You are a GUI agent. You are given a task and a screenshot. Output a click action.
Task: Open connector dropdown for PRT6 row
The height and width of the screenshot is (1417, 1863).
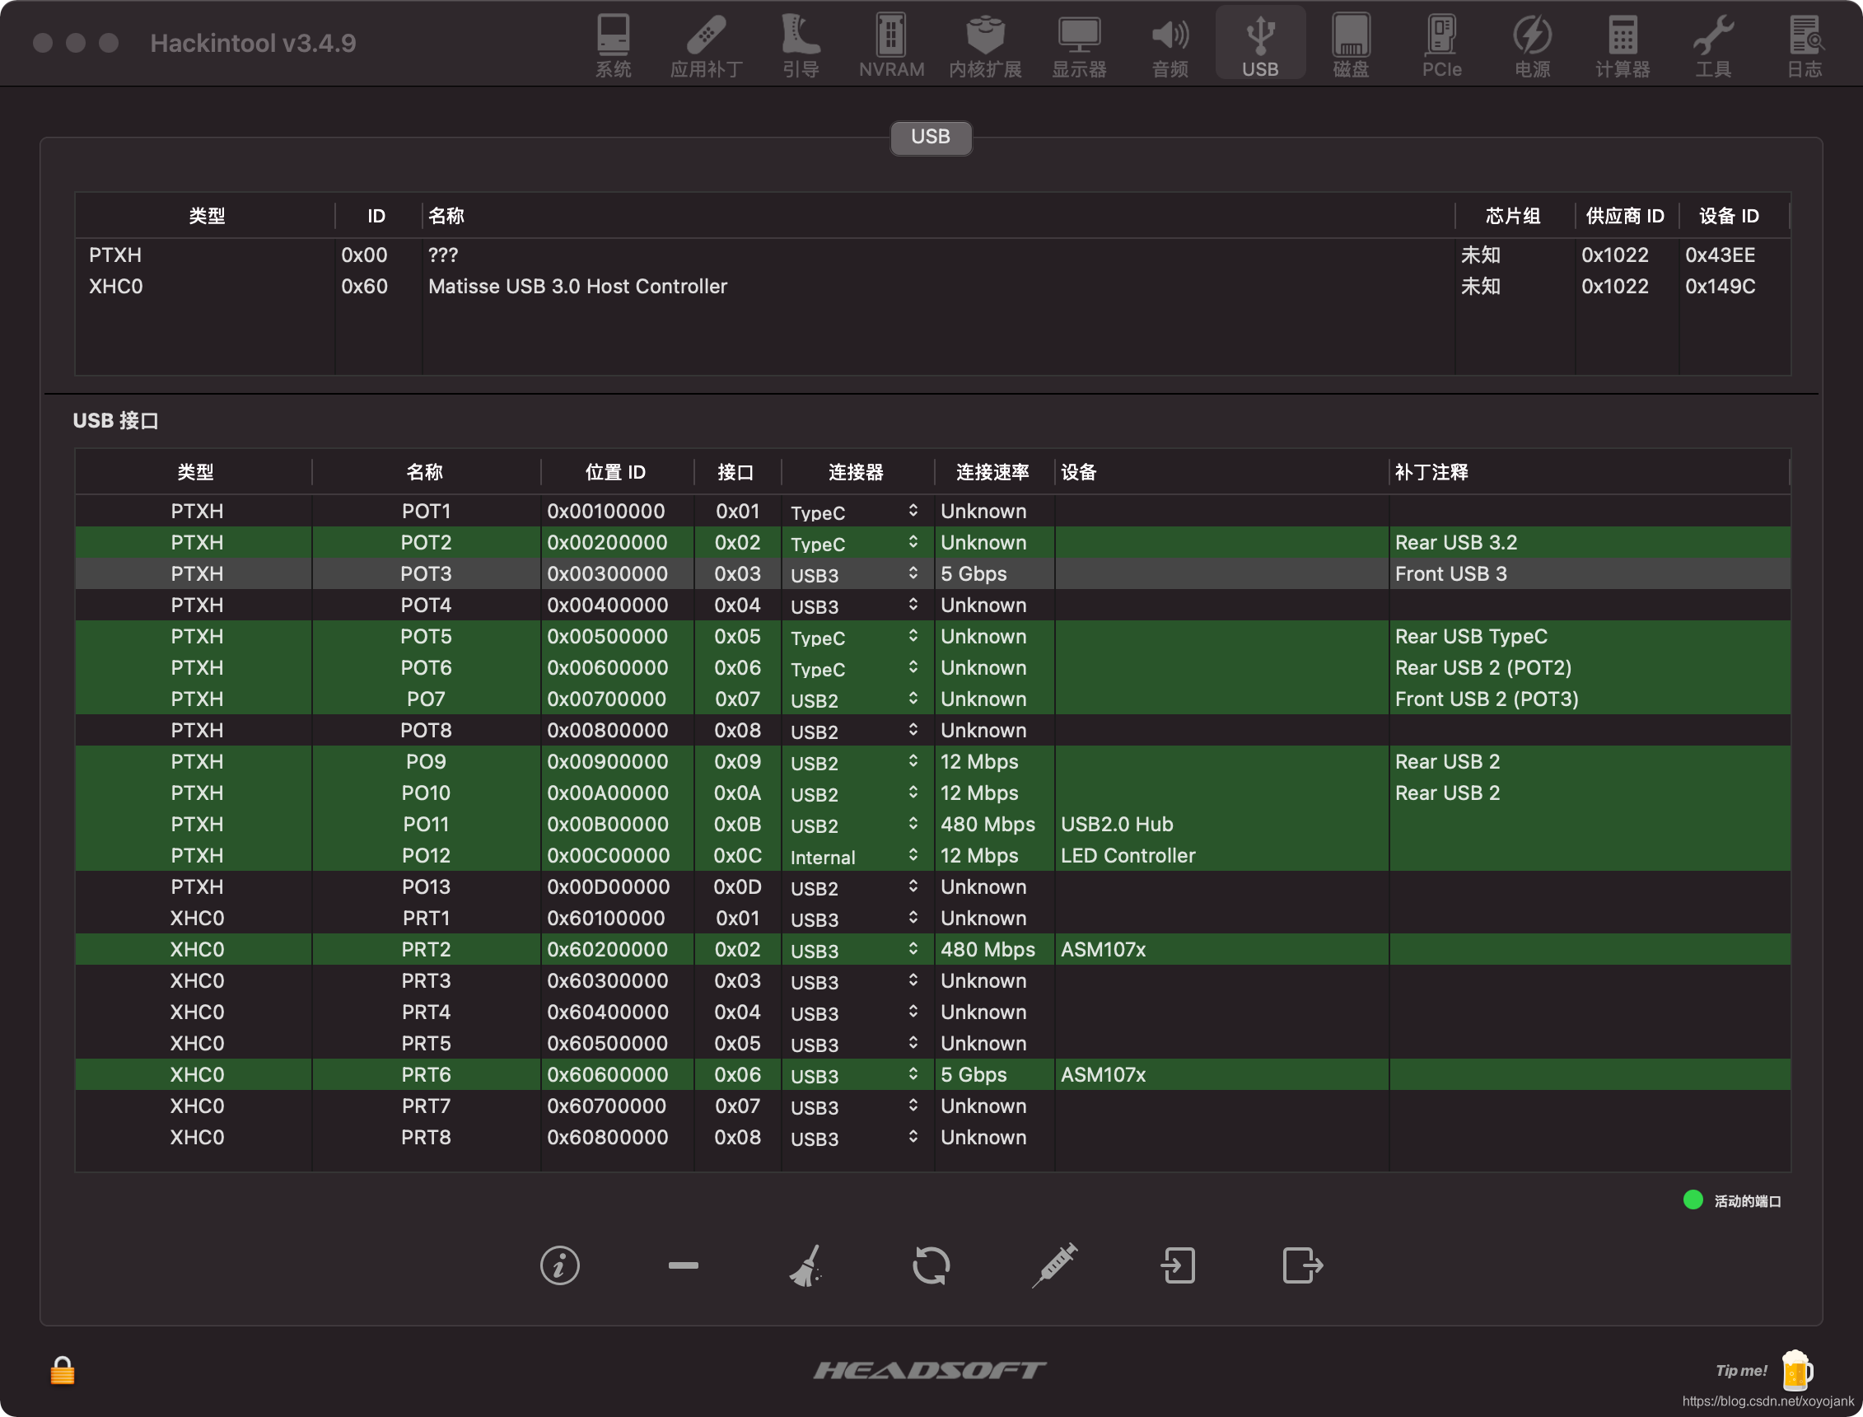pos(913,1074)
